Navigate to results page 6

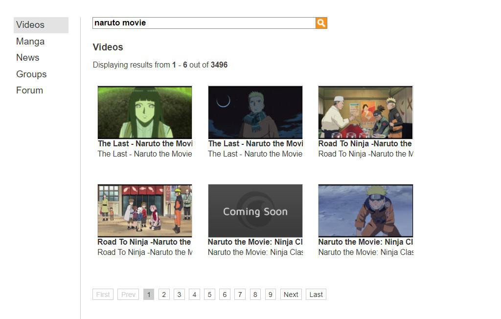(x=225, y=295)
